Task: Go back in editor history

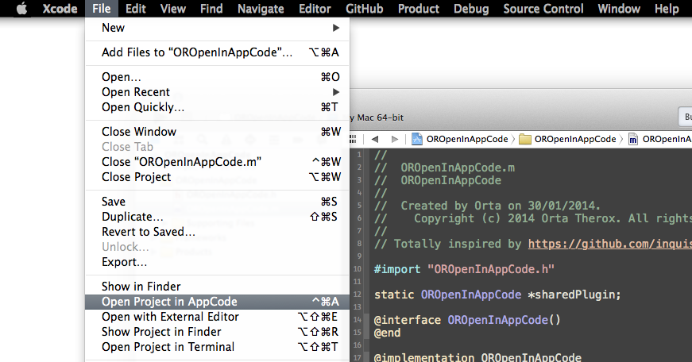Action: 375,140
